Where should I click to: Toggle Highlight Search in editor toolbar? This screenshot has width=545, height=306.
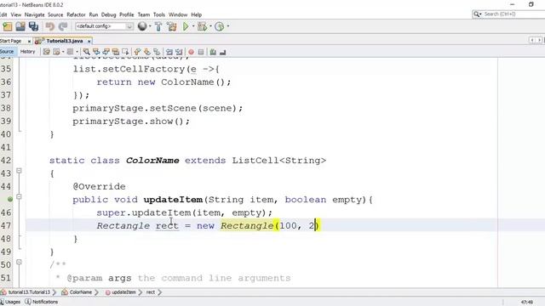(116, 52)
